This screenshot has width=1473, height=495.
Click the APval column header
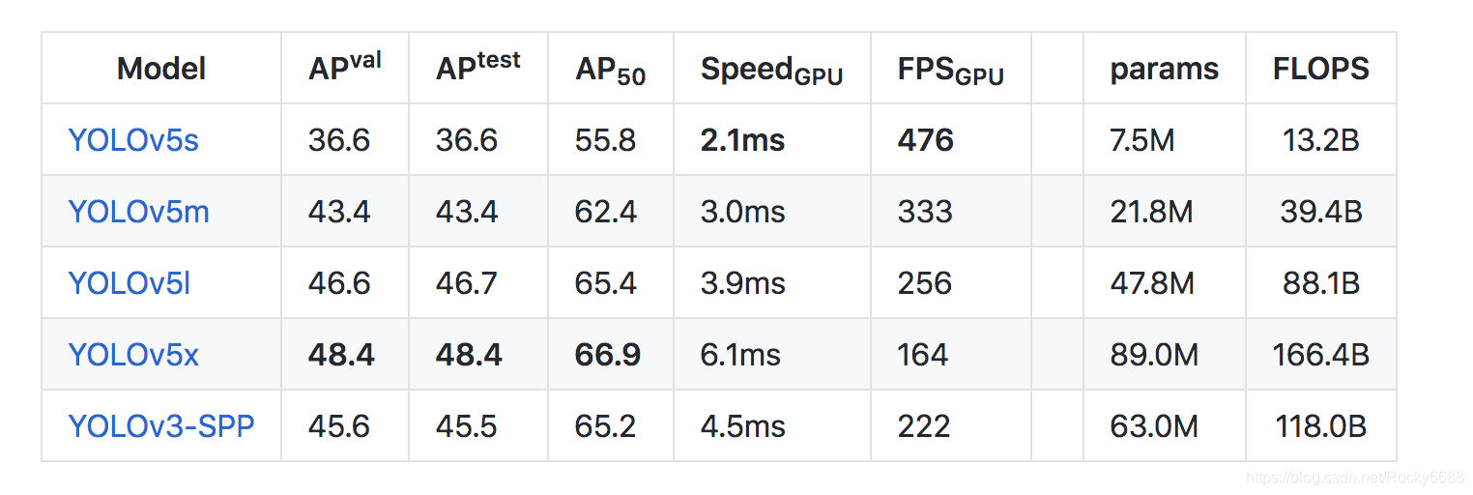345,67
